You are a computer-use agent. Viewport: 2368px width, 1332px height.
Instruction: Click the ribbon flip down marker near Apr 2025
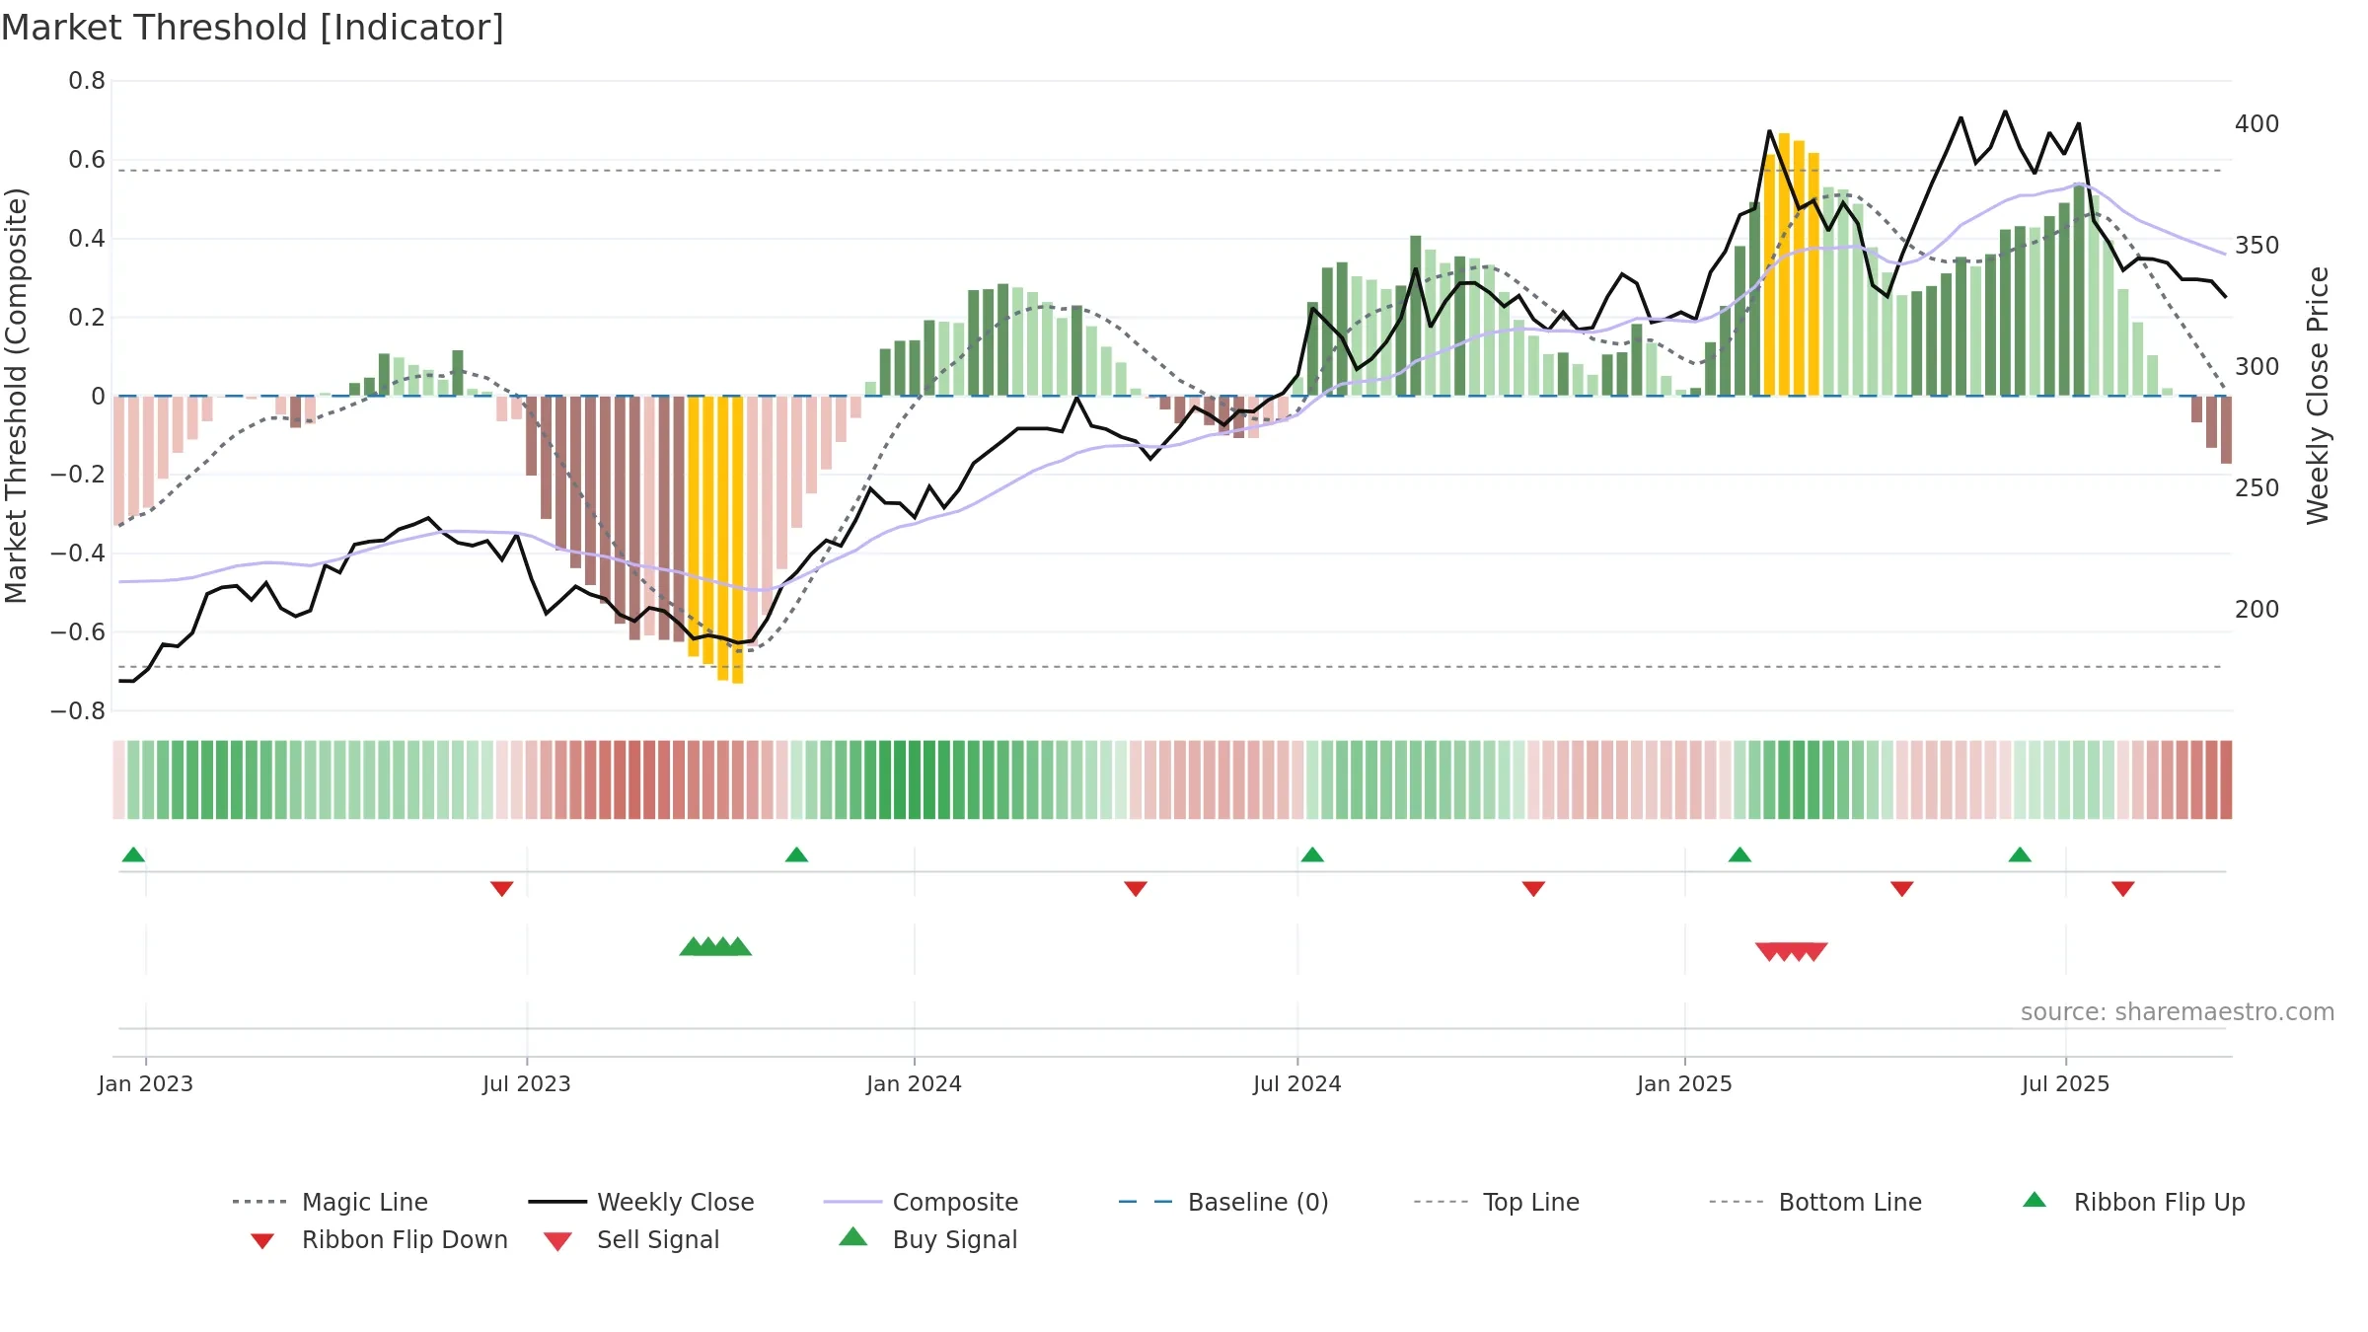point(1902,889)
